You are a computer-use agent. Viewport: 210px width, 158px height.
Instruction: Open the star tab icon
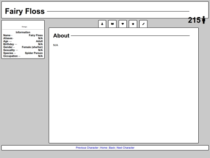[x=133, y=24]
